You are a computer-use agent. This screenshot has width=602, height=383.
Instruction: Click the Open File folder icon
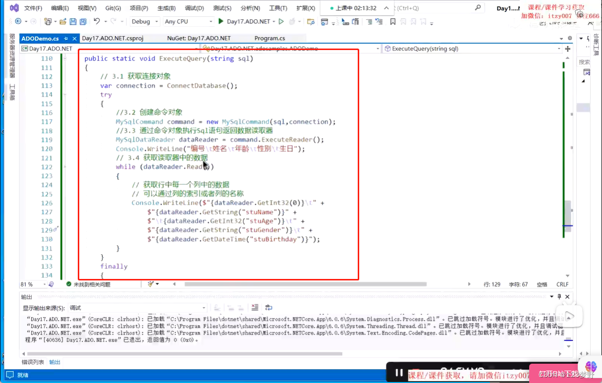pos(63,22)
